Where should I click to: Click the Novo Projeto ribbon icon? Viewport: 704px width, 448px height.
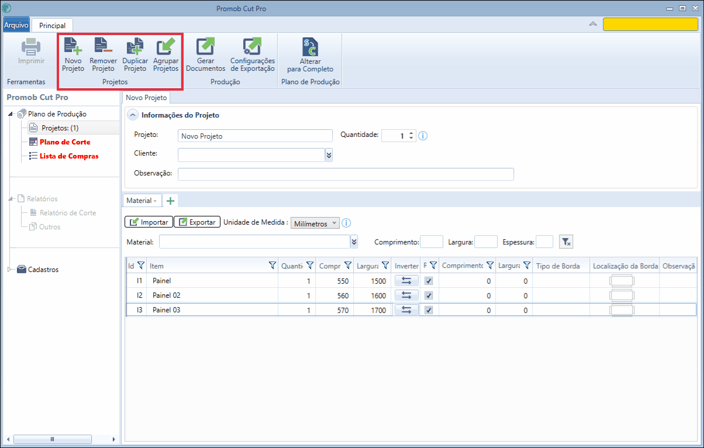[x=73, y=46]
